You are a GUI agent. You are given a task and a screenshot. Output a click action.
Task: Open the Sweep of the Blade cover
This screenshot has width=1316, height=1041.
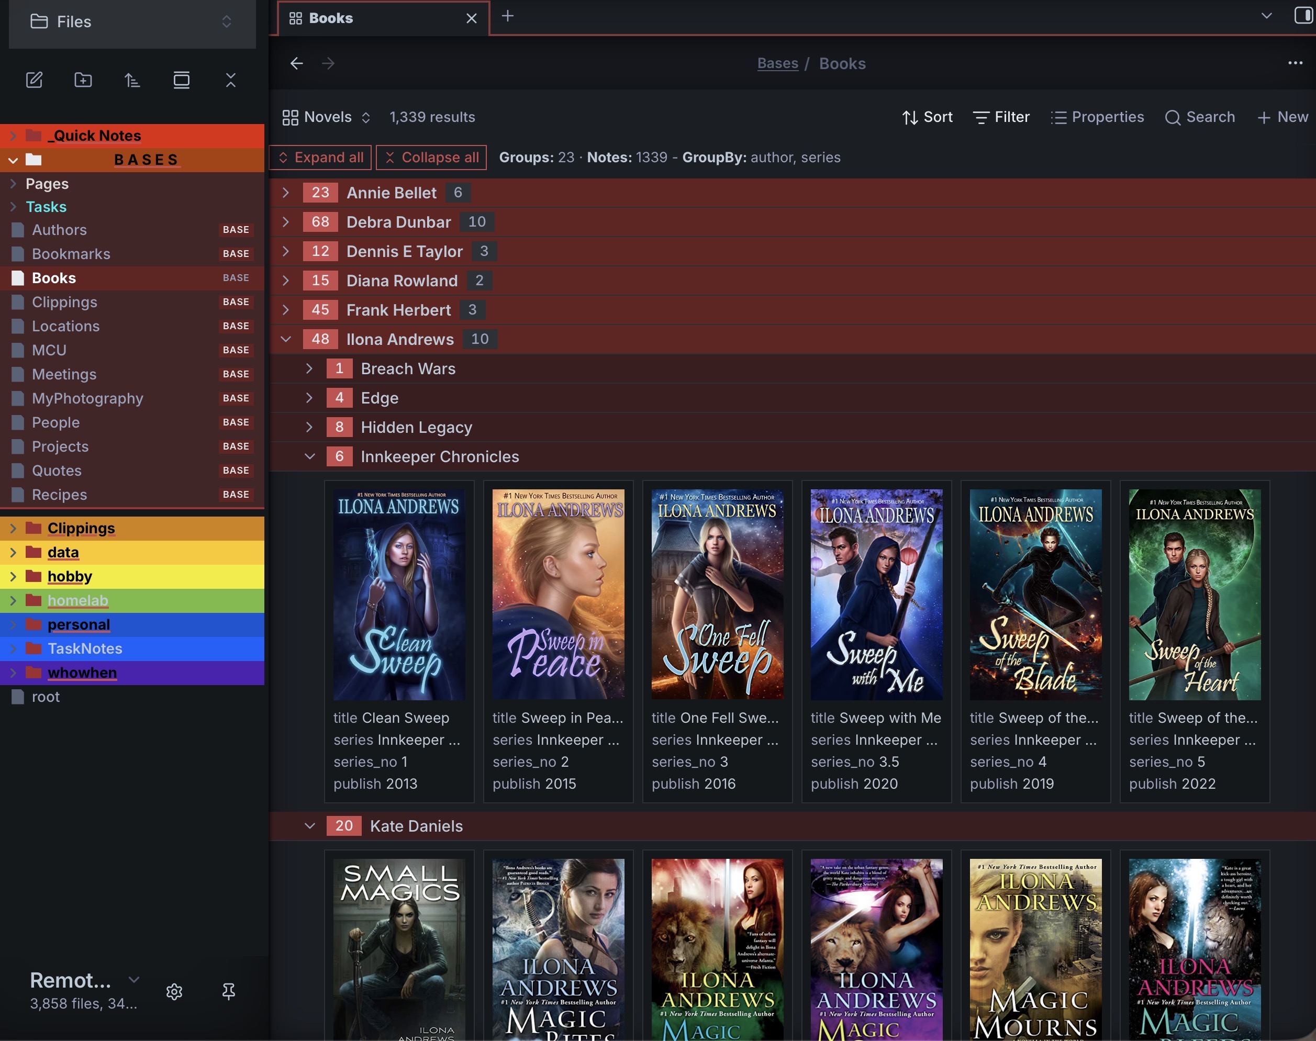[1035, 594]
